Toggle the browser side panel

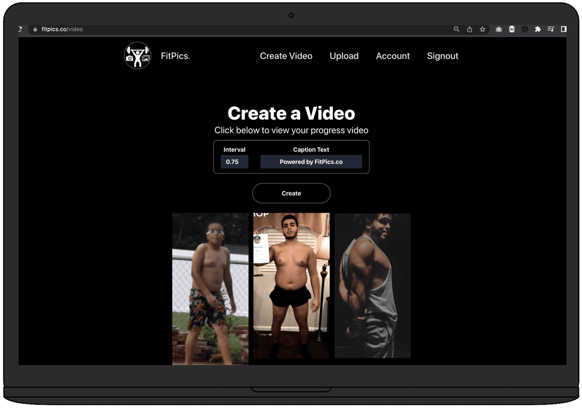tap(564, 29)
